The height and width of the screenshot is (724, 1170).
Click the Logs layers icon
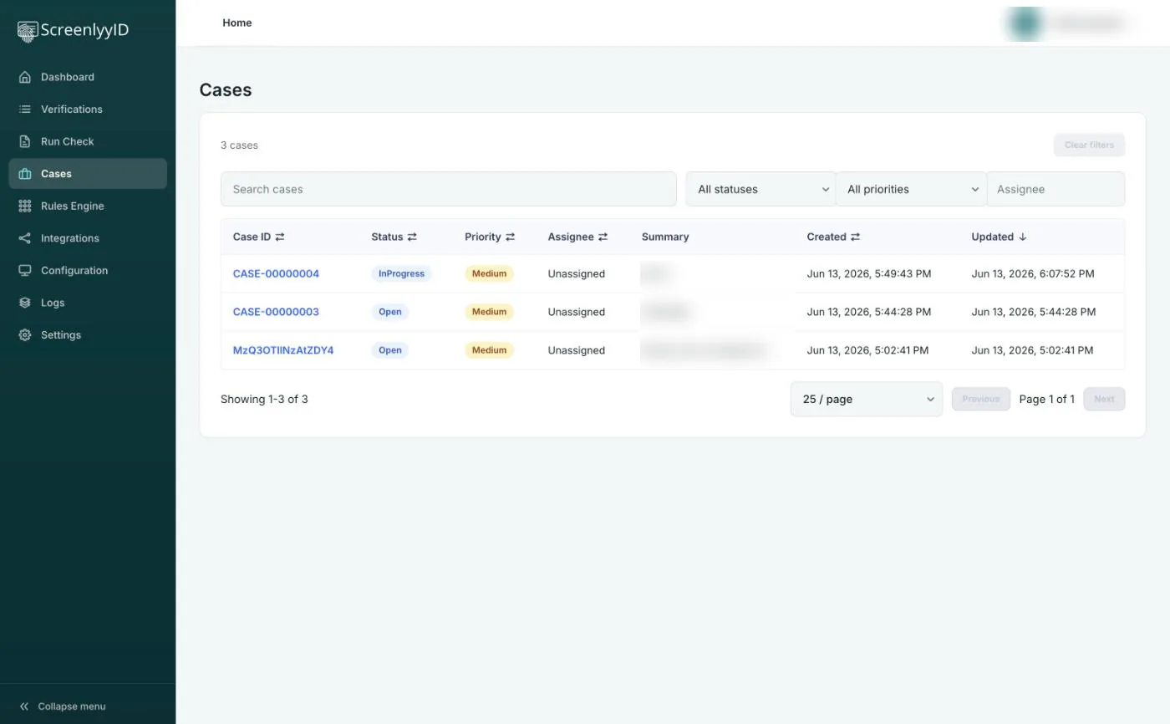coord(25,303)
